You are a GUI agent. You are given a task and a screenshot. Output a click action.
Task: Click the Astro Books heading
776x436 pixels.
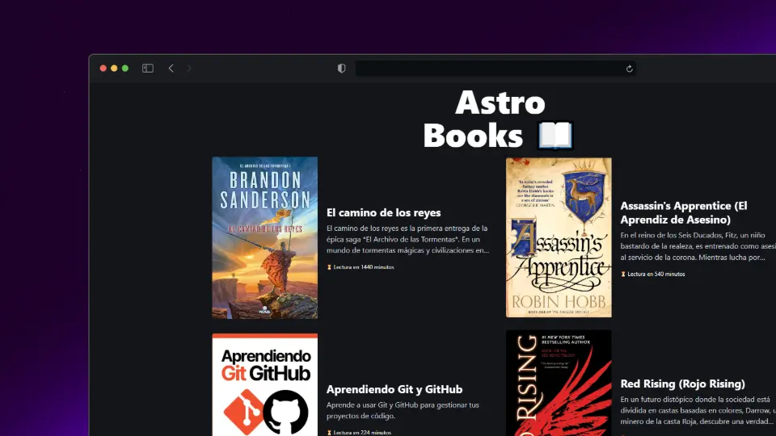coord(499,119)
